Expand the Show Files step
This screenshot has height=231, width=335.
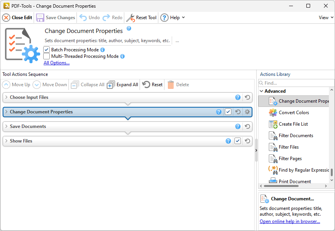(x=7, y=141)
